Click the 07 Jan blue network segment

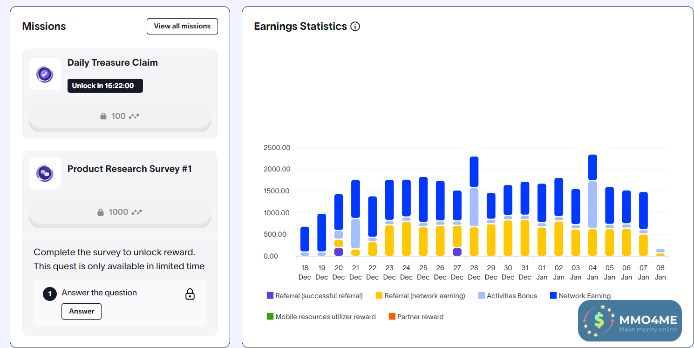pos(643,211)
